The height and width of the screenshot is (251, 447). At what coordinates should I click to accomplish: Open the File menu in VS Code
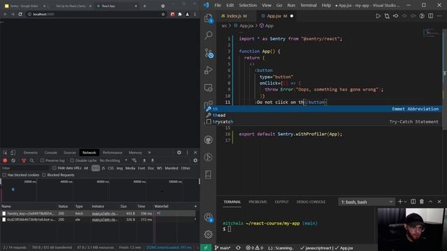[x=218, y=5]
